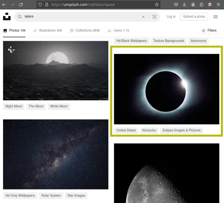The image size is (224, 203).
Task: Open the Unsplash hamburger menu
Action: [215, 17]
